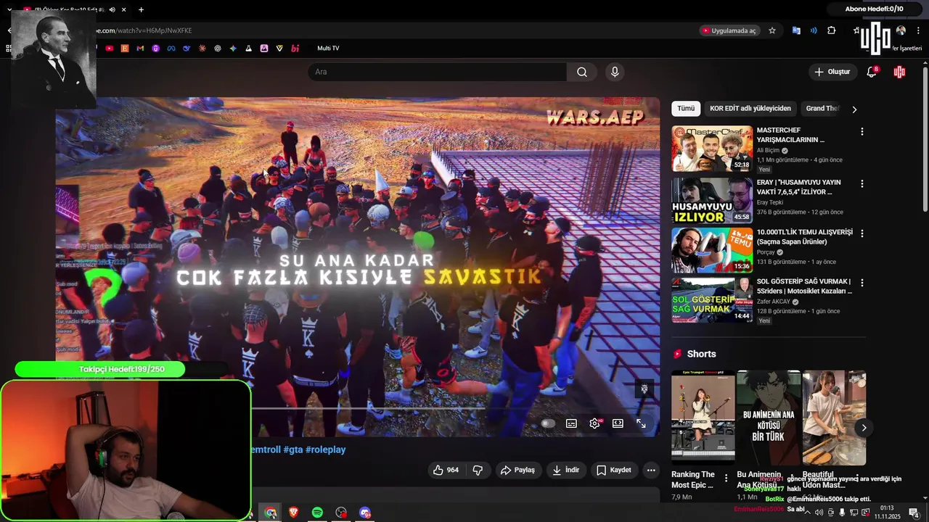Open 'SOL GÖSTERİP SAĞ VURMAK' video thumbnail
The height and width of the screenshot is (522, 929).
(x=712, y=299)
